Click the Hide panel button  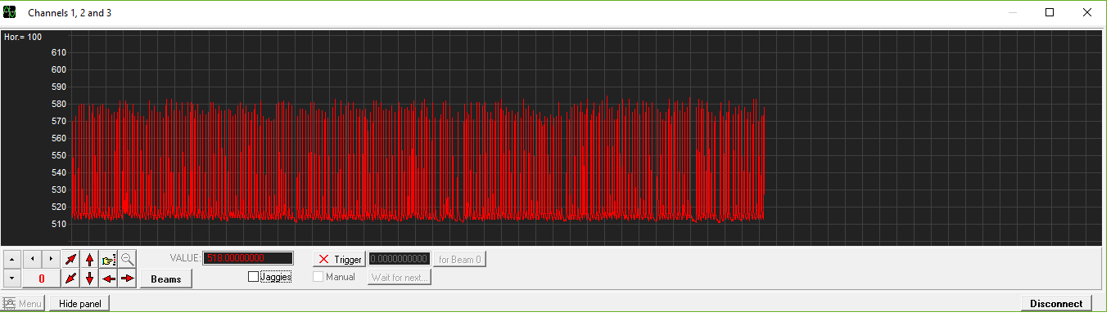[79, 304]
